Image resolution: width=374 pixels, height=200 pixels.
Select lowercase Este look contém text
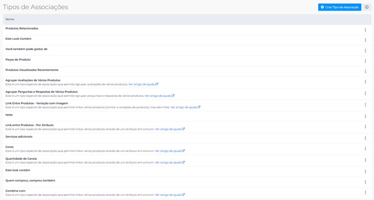pos(18,170)
